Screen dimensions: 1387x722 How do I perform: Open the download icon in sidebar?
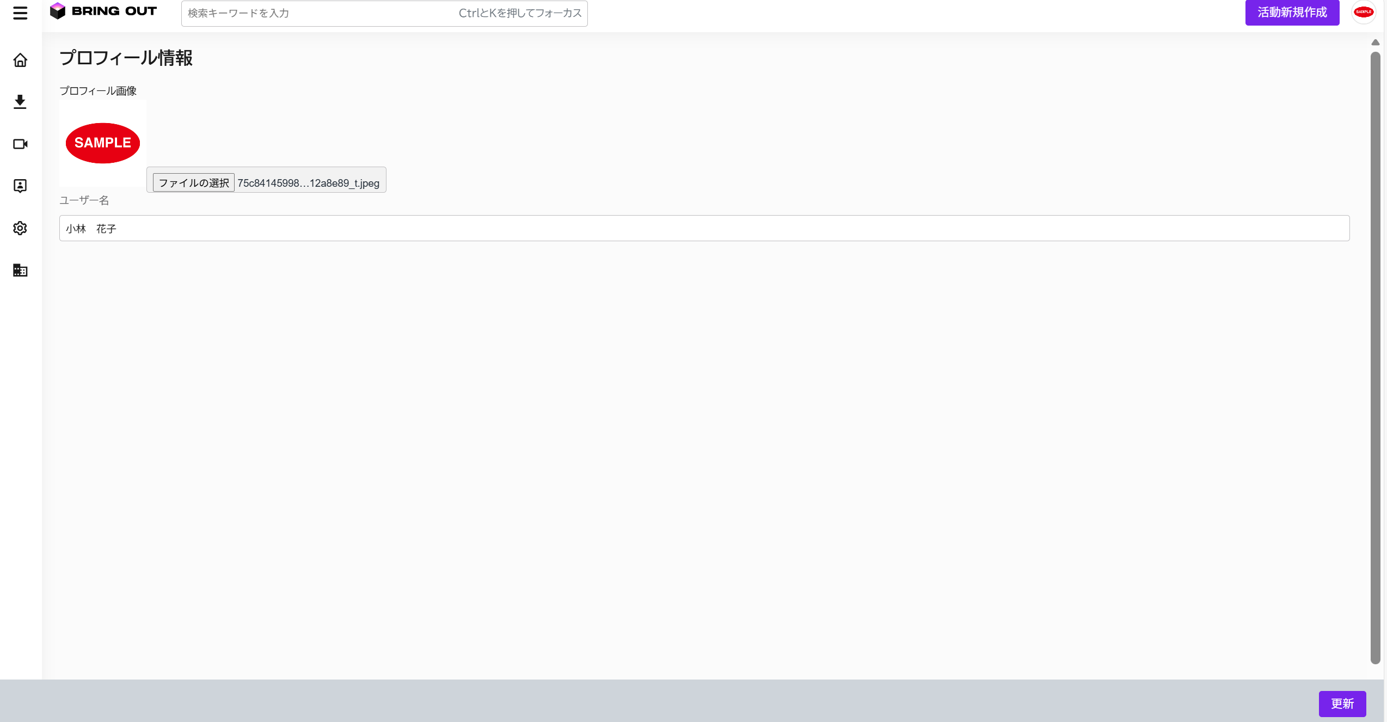pos(20,102)
